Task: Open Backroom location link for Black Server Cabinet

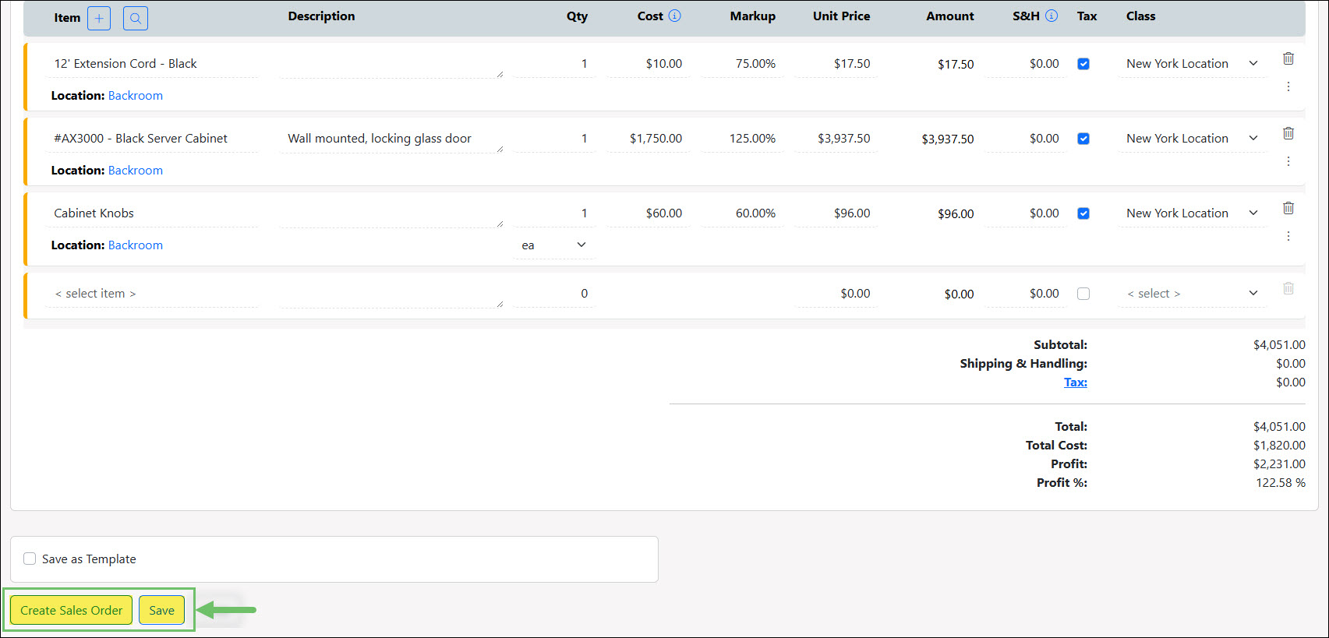Action: coord(136,171)
